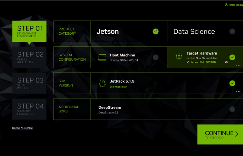This screenshot has width=243, height=156.
Task: Click the SDK Version label
Action: tap(66, 83)
